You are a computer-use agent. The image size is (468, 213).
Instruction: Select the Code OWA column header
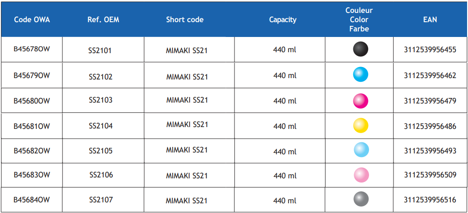coord(32,20)
